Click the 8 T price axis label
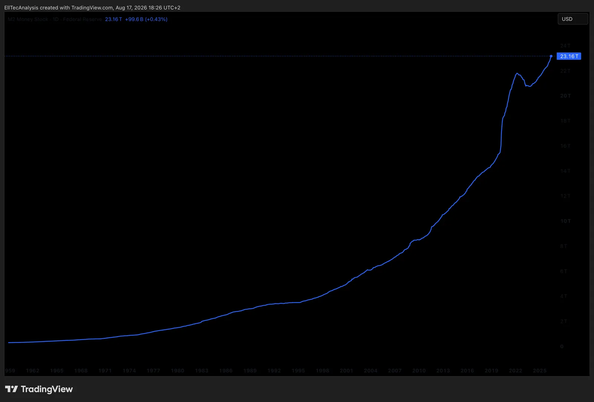 (x=564, y=246)
